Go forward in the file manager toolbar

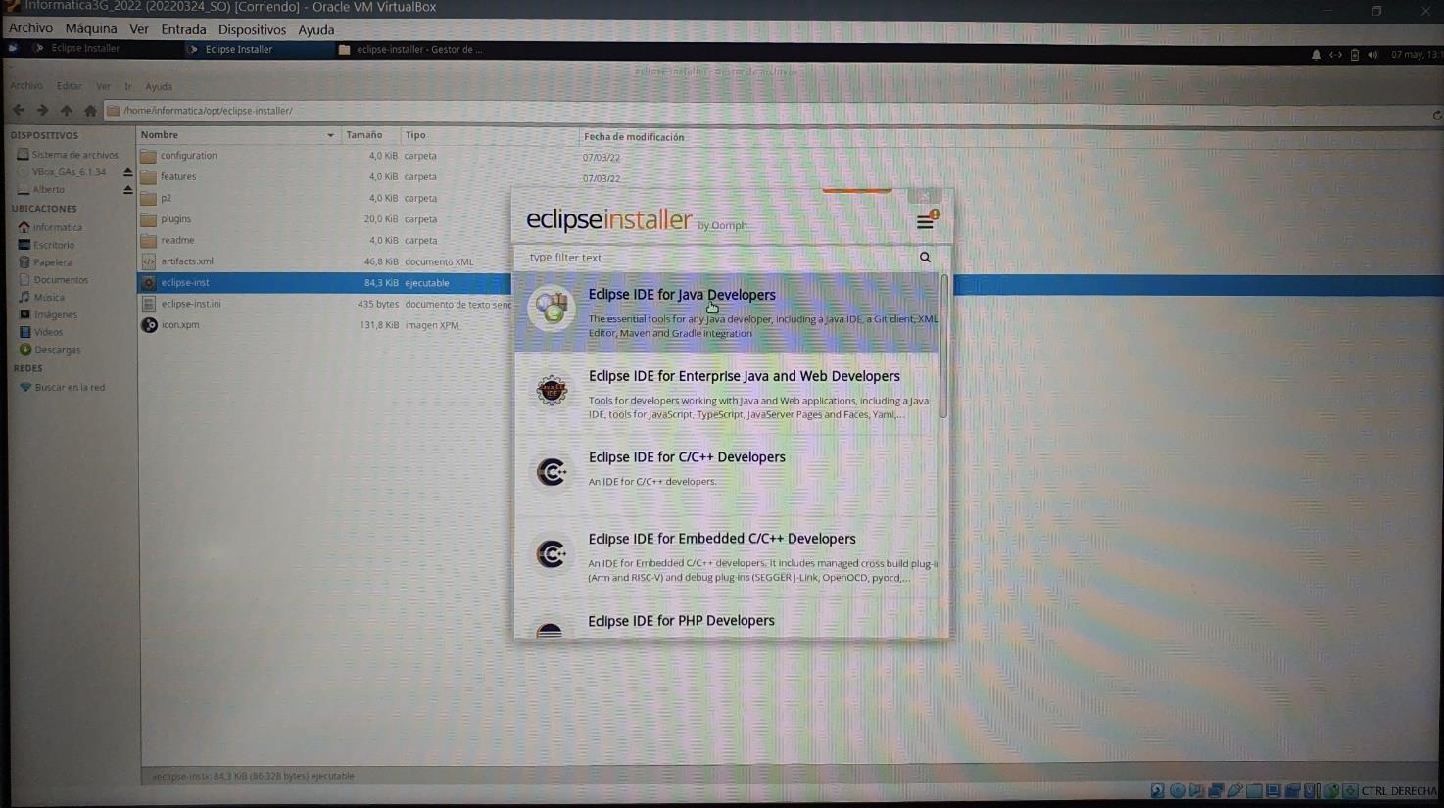(x=42, y=111)
